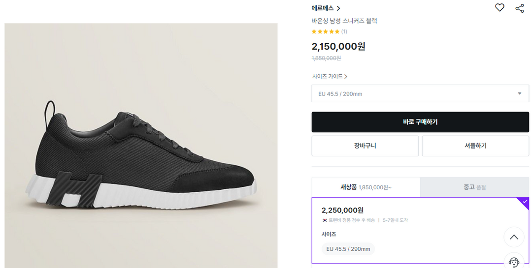Add product to wishlist with heart icon
532x268 pixels.
[499, 7]
